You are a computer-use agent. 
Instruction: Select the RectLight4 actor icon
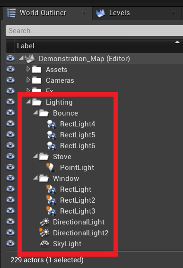(52, 124)
